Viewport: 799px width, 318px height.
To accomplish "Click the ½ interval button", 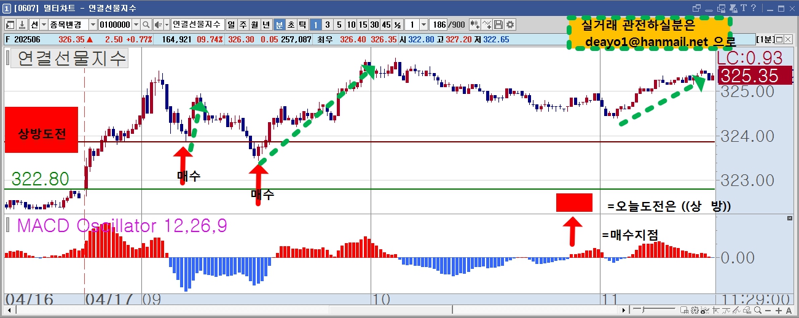I will point(398,25).
